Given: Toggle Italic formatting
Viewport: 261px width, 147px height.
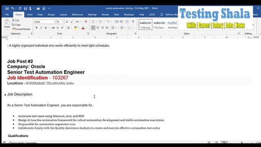Looking at the screenshot, I should tap(41, 28).
